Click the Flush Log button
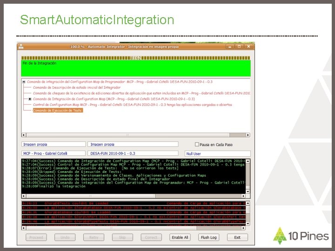Image resolution: width=335 pixels, height=251 pixels. click(x=209, y=238)
